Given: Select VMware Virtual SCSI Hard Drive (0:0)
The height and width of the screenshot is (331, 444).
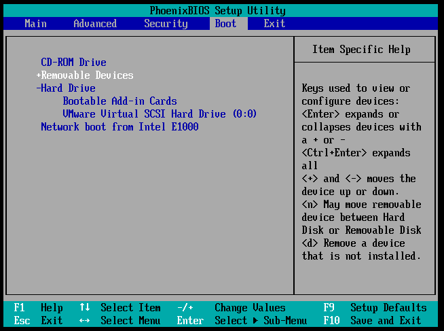Looking at the screenshot, I should (x=160, y=114).
